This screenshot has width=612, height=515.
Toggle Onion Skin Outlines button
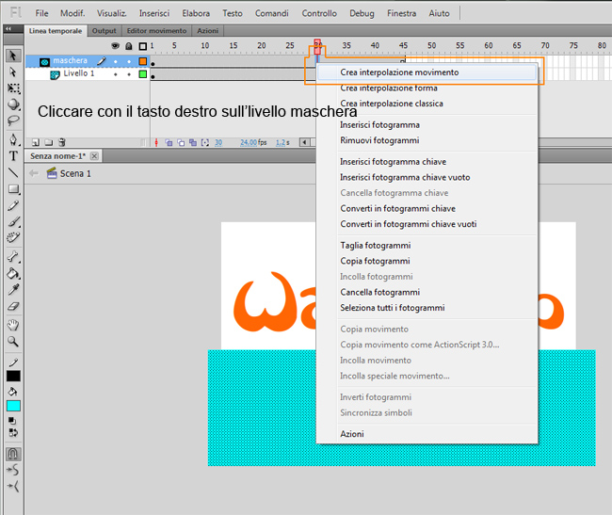181,142
